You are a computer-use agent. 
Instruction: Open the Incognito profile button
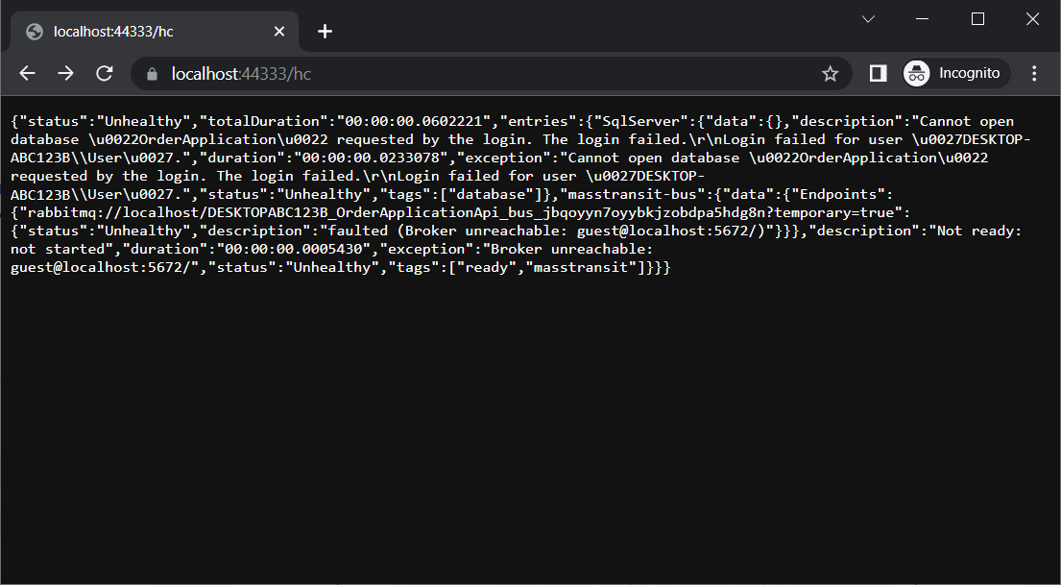click(x=956, y=73)
